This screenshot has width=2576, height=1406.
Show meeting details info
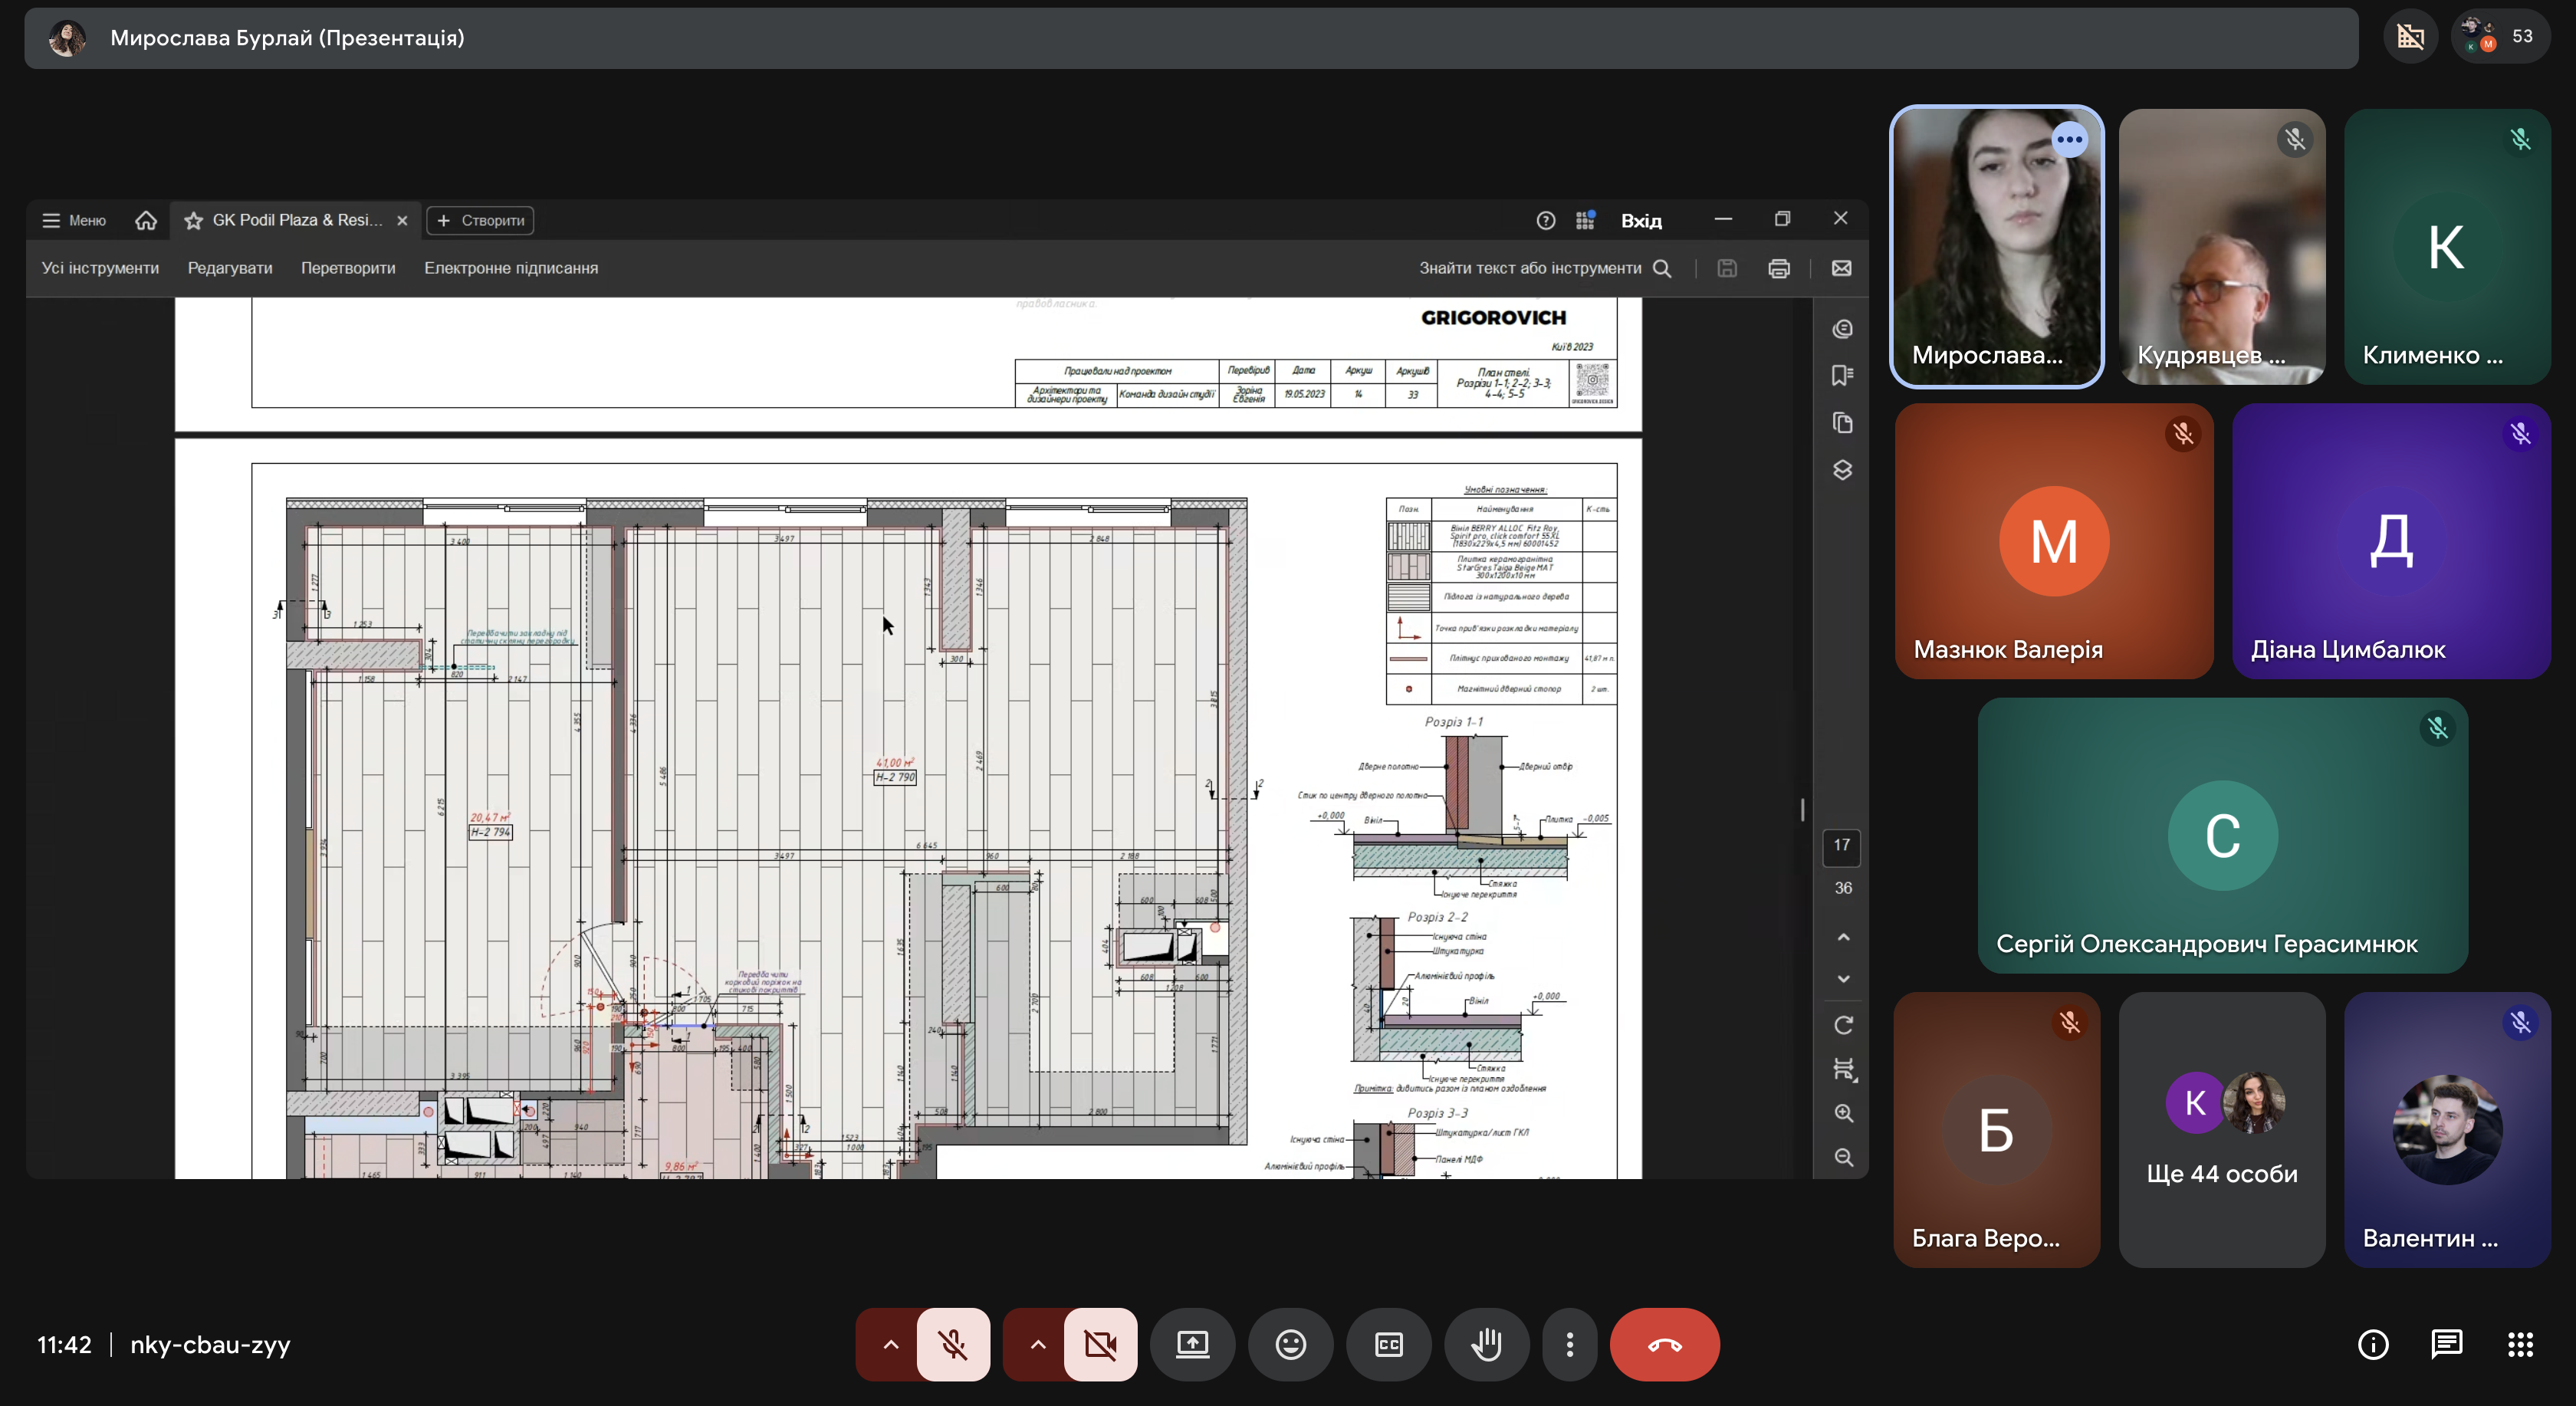2373,1344
